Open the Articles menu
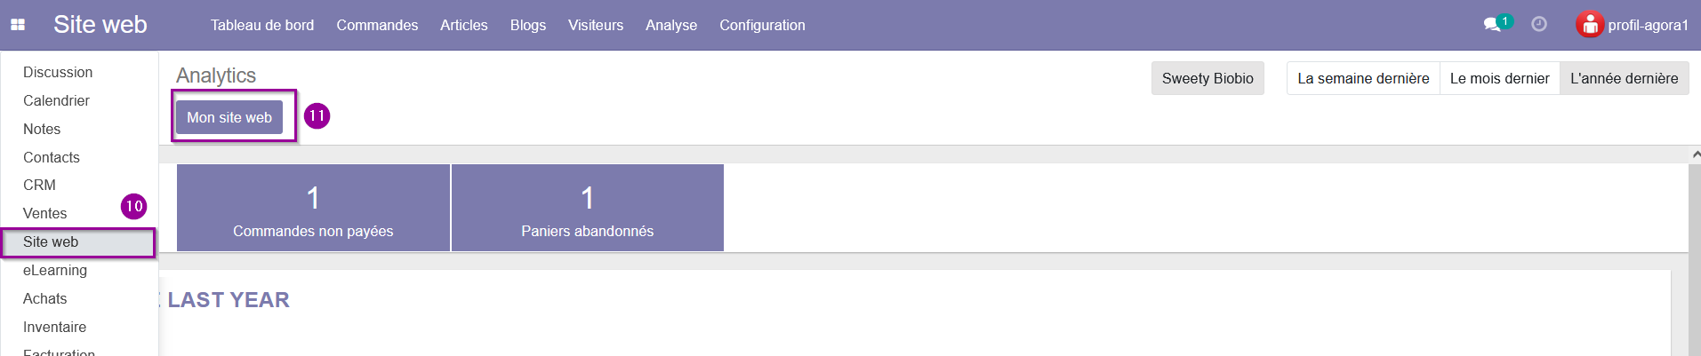Screen dimensions: 1701x356 pyautogui.click(x=464, y=25)
